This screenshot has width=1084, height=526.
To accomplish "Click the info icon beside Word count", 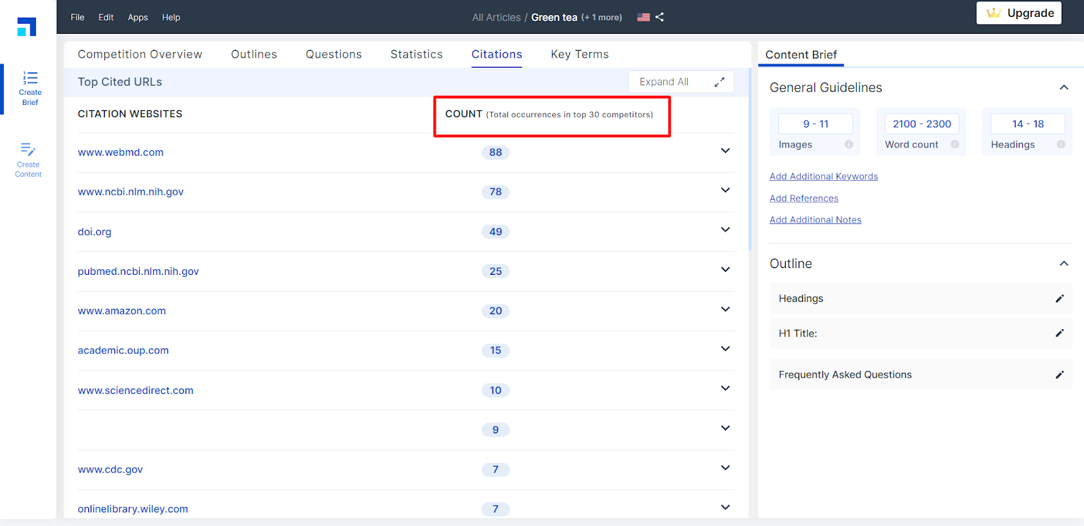I will coord(955,144).
